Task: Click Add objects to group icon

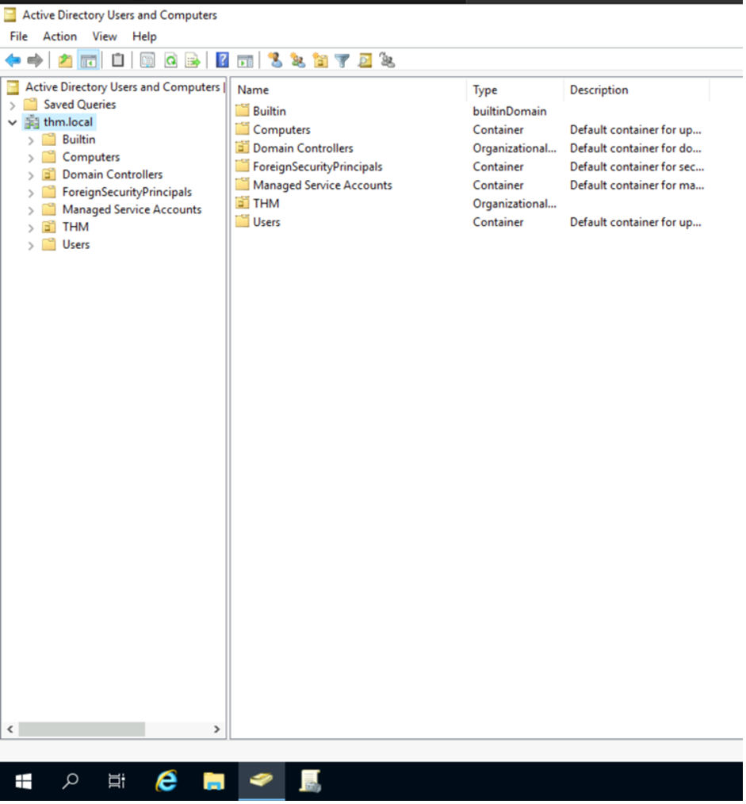Action: pyautogui.click(x=388, y=60)
